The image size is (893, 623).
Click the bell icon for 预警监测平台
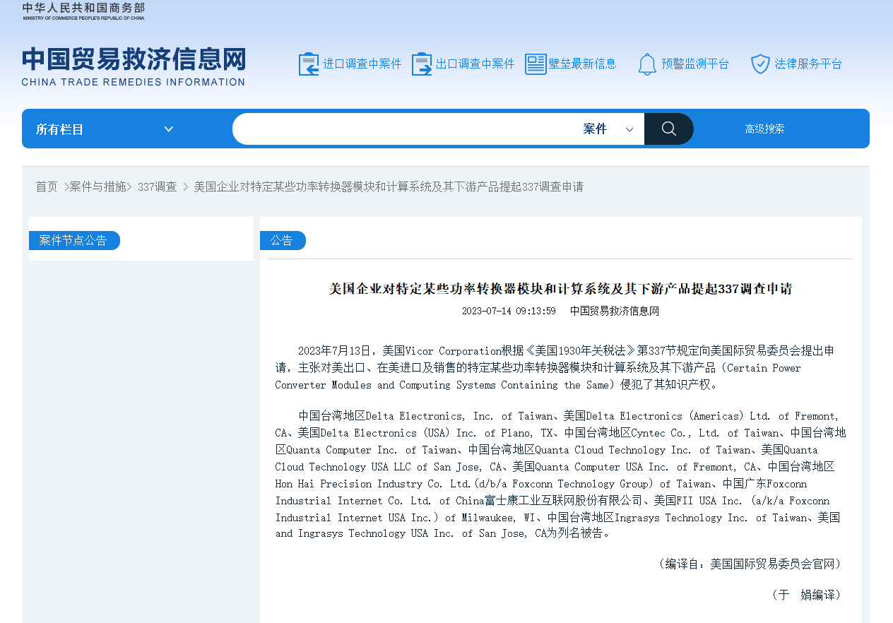pyautogui.click(x=647, y=64)
